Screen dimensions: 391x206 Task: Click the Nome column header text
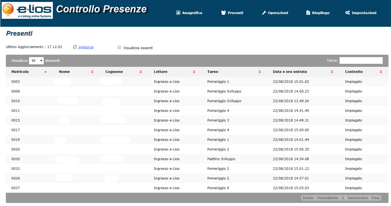click(x=64, y=72)
